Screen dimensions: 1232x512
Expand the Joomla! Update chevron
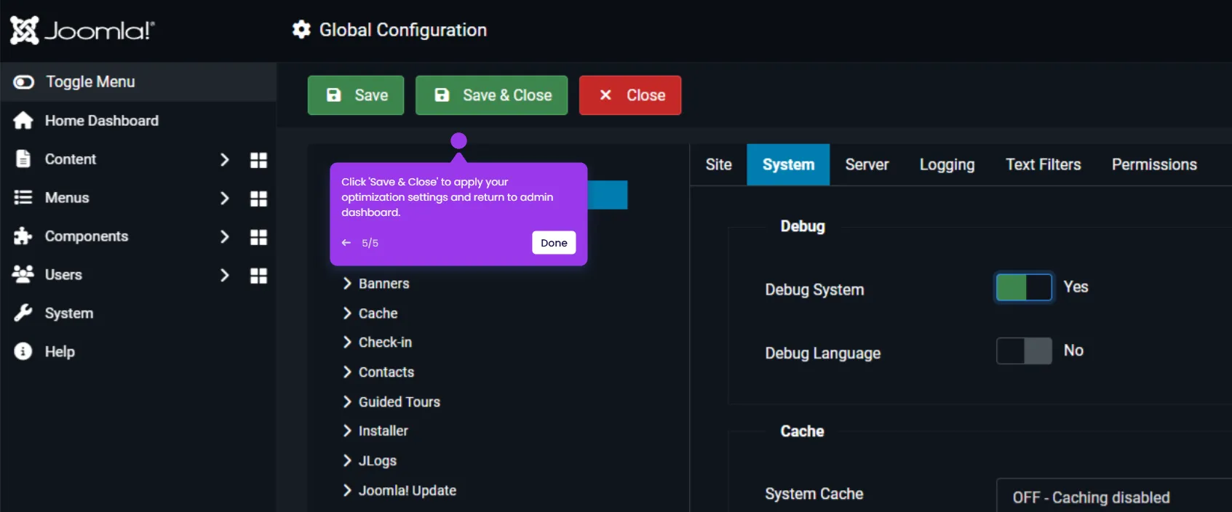click(x=347, y=491)
